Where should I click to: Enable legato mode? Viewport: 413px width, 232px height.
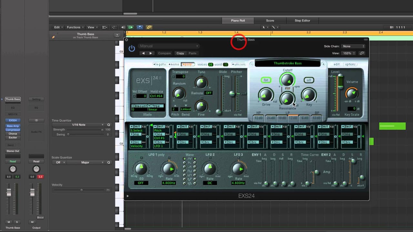tap(160, 64)
